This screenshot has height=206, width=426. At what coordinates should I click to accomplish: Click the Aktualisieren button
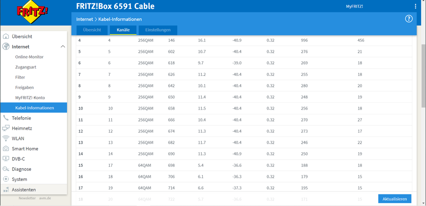[x=394, y=199]
